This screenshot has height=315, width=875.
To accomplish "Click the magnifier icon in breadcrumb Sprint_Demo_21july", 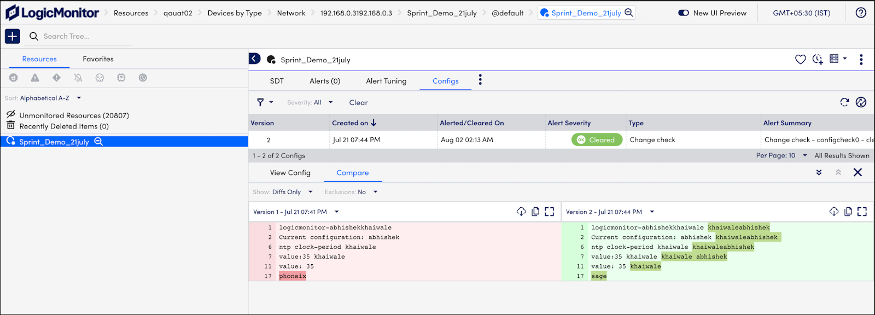I will point(629,13).
